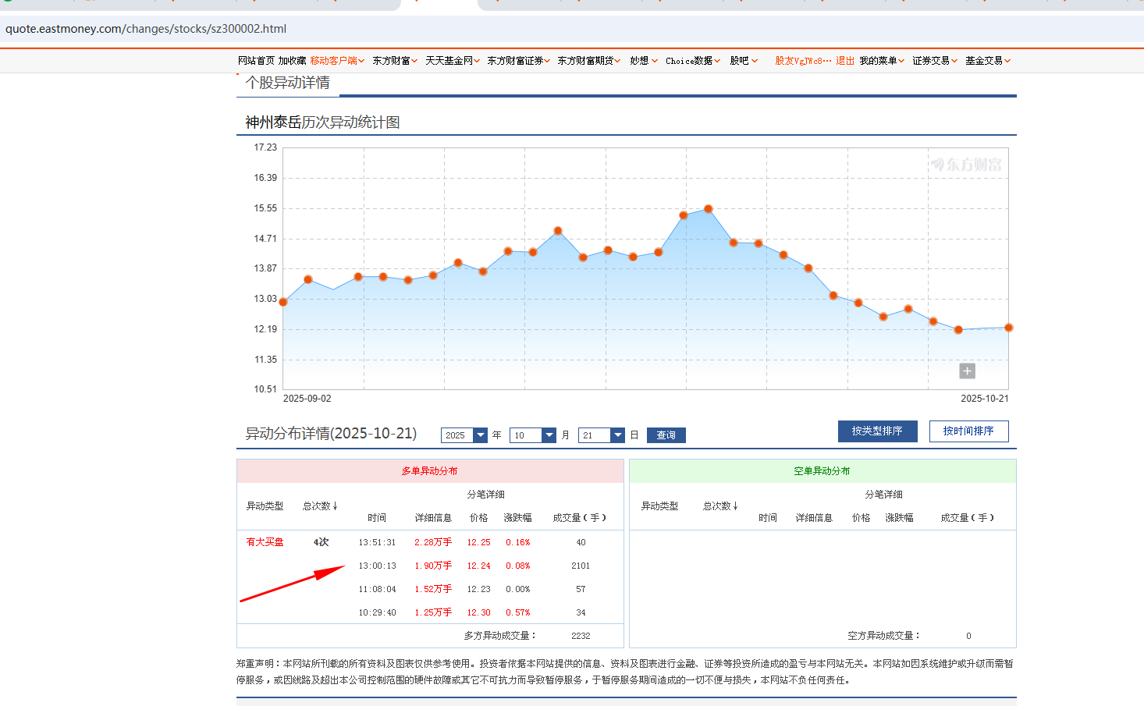This screenshot has height=706, width=1144.
Task: Click 神州泰岳历次异动统计图 title
Action: click(x=323, y=122)
